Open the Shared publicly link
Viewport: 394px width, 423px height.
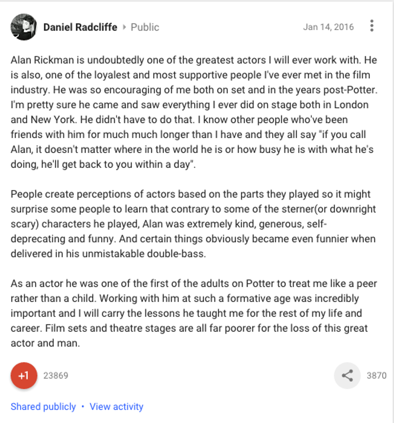pyautogui.click(x=43, y=406)
